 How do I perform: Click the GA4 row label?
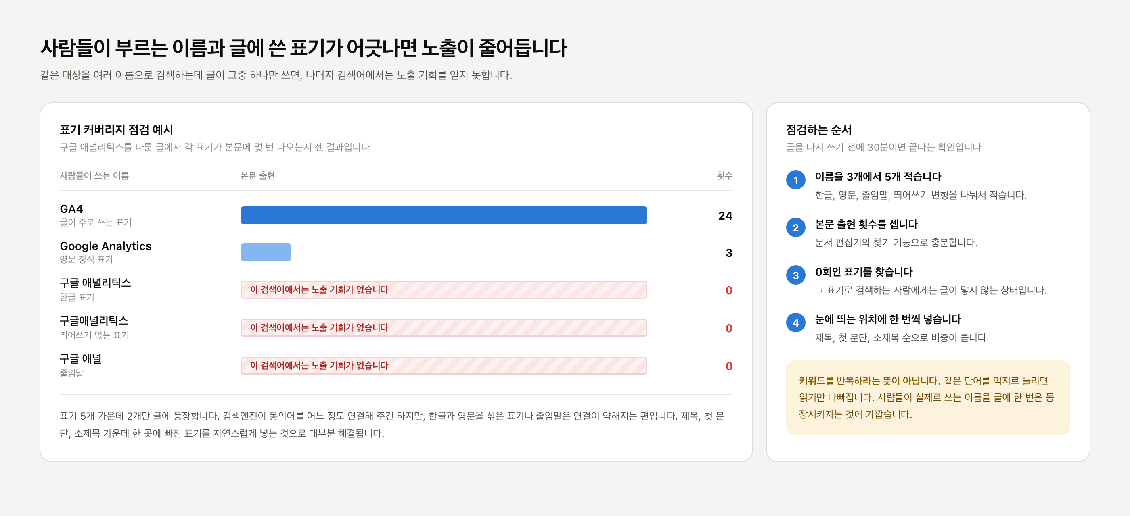coord(71,209)
